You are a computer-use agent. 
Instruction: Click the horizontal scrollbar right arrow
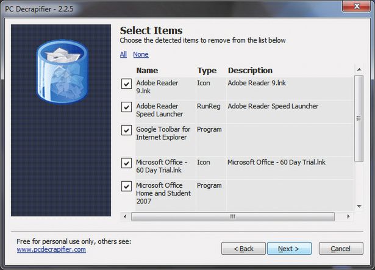click(x=348, y=216)
